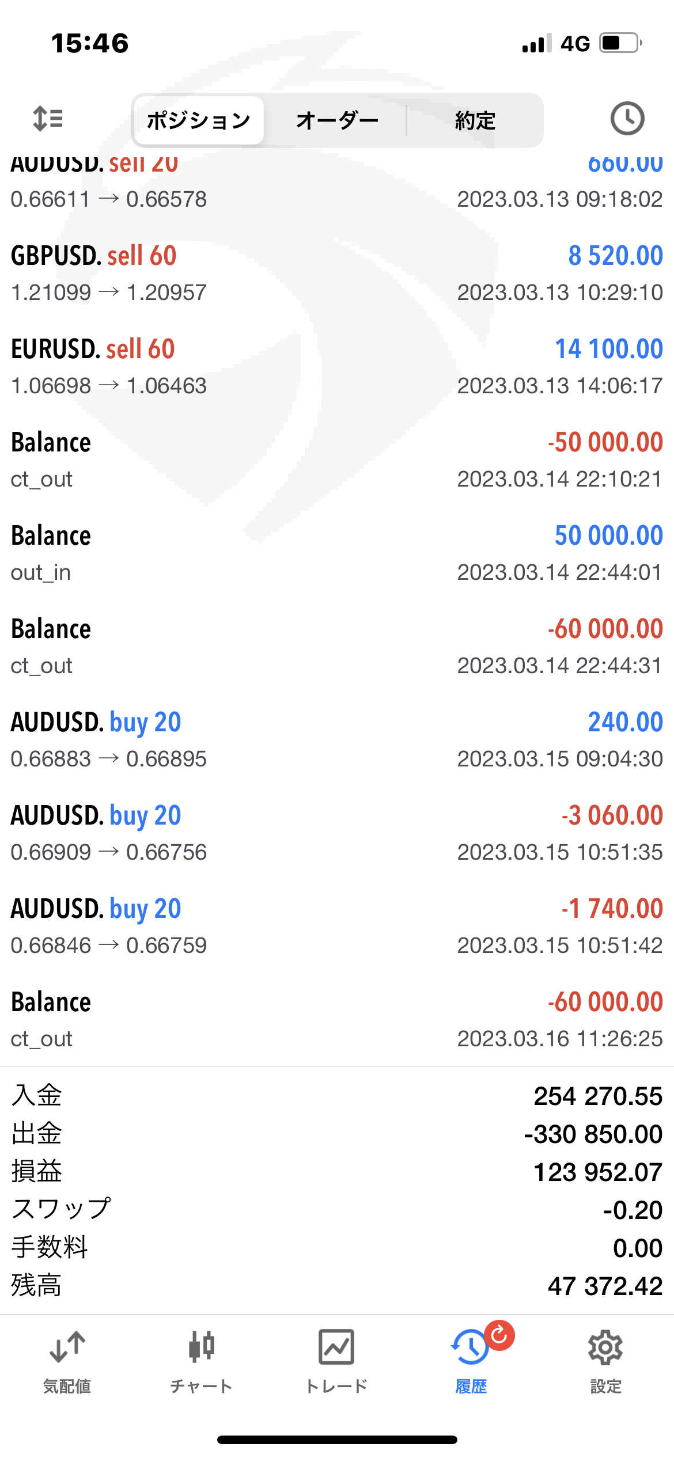Tap the AUDUSD -3 060.00 loss row
Screen dimensions: 674x1458
click(x=337, y=833)
